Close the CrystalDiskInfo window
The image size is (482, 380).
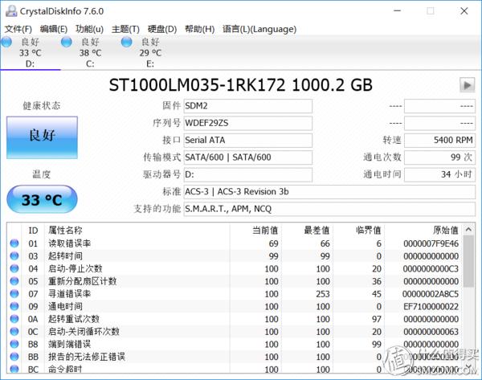tap(464, 11)
